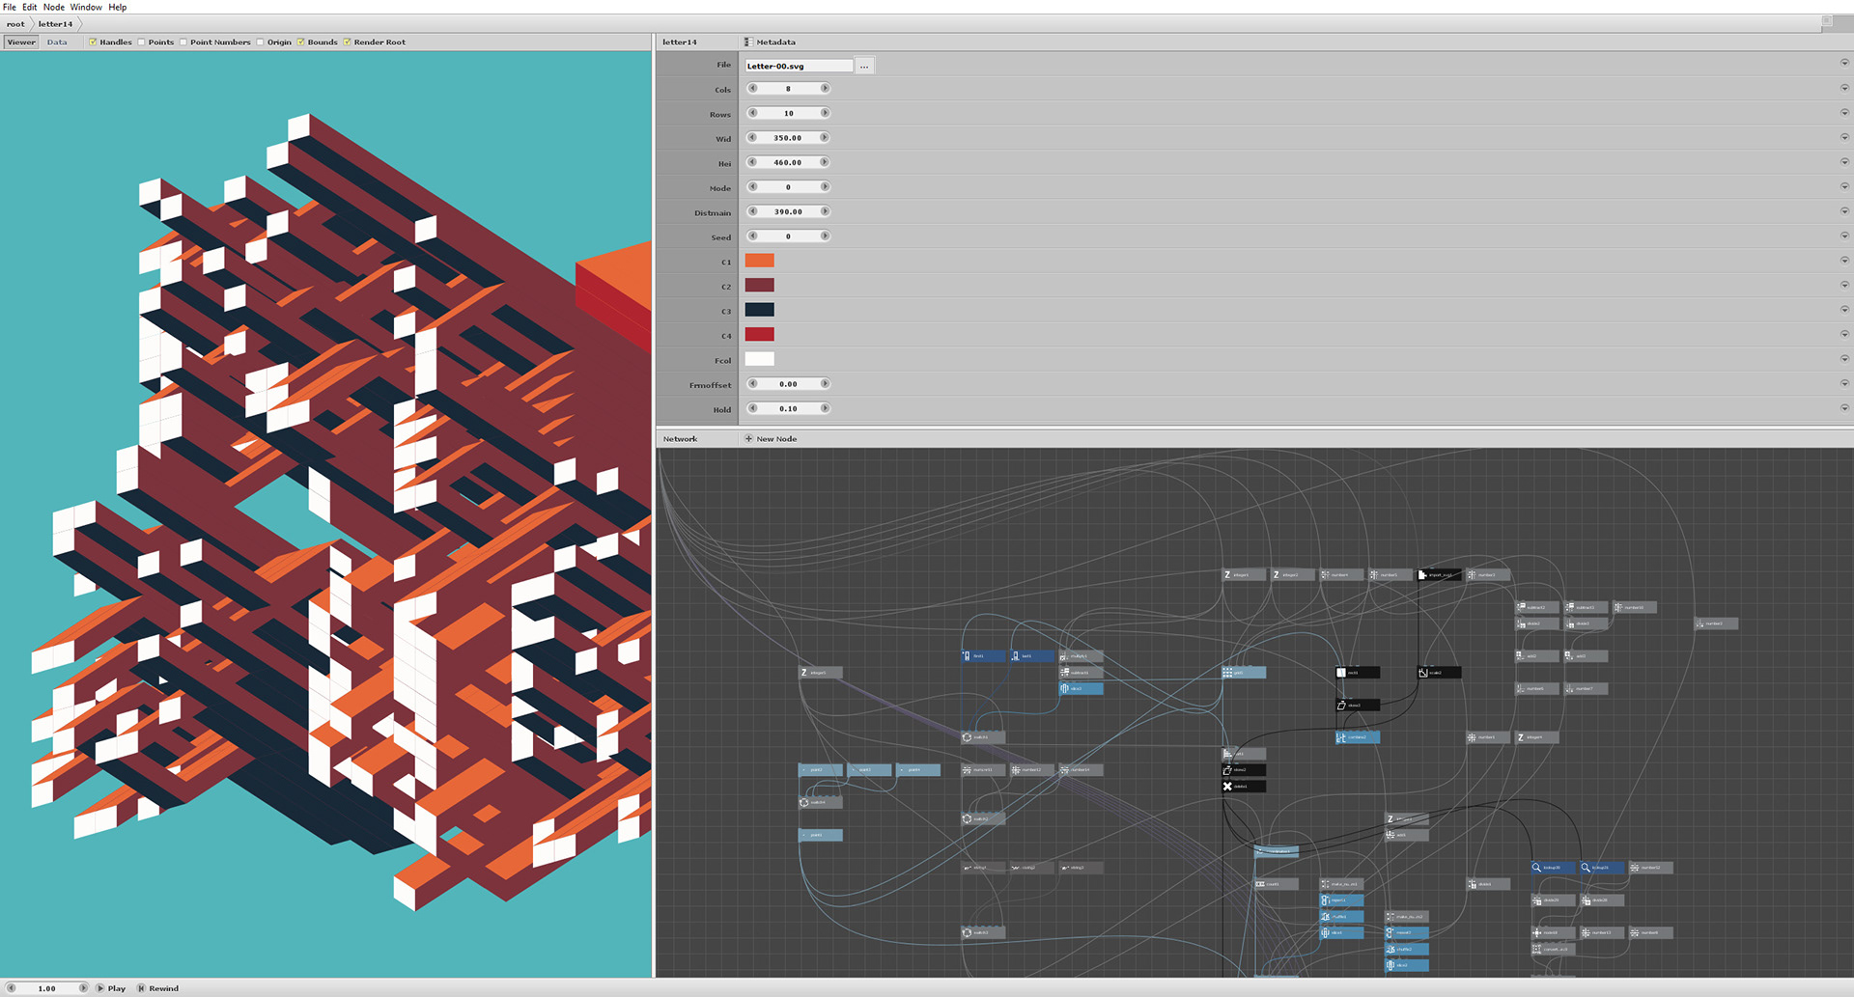Select the grid1 node
The image size is (1854, 997).
pos(1244,672)
